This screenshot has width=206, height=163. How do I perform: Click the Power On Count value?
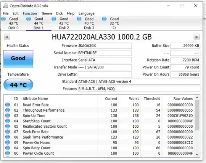[185, 67]
